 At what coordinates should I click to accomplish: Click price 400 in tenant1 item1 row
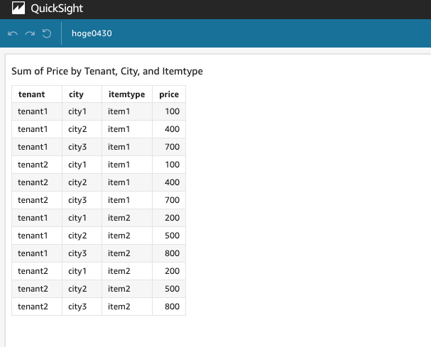172,129
